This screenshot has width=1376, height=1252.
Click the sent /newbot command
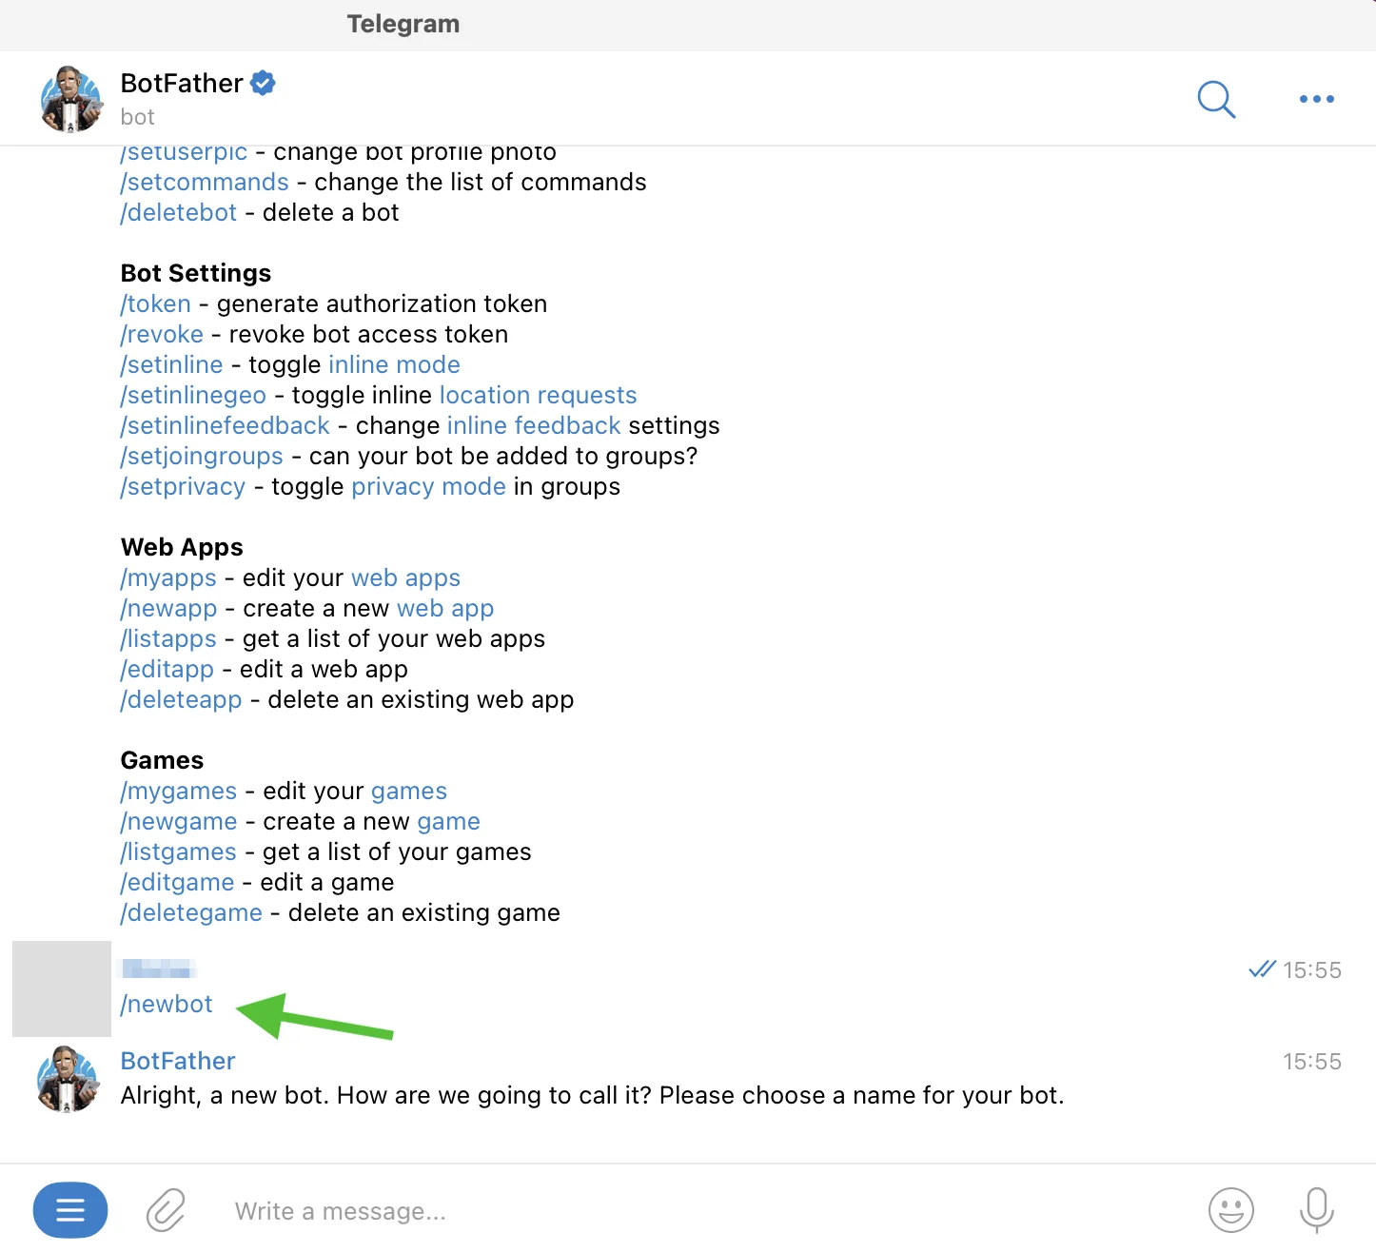pos(167,1004)
